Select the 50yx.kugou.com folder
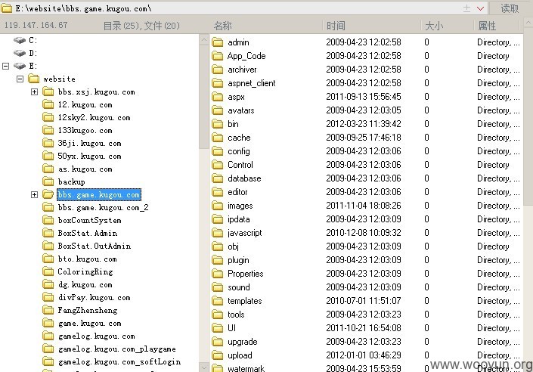This screenshot has height=372, width=533. pyautogui.click(x=89, y=156)
